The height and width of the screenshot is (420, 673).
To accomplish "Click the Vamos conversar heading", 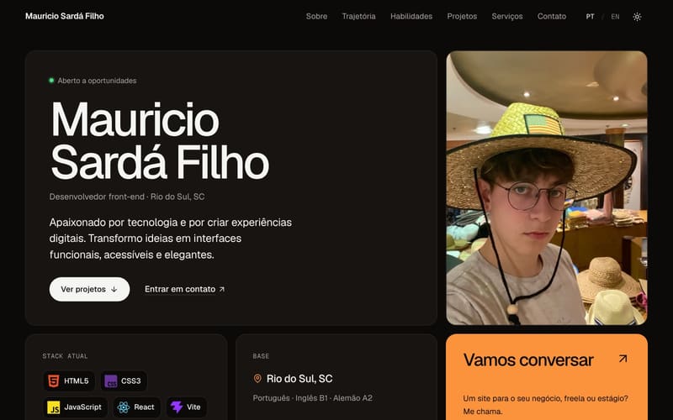I will coord(528,360).
